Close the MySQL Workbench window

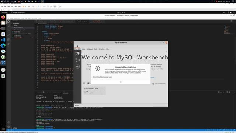point(166,43)
